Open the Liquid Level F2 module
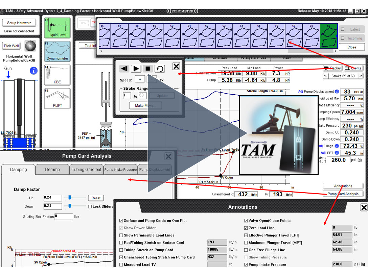This screenshot has height=276, width=368. [x=57, y=27]
